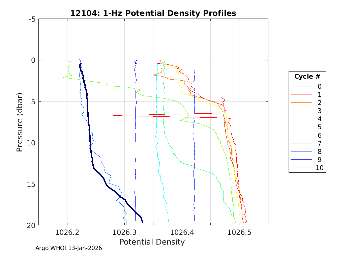
Task: Click the 'Argo WHOI 13-Jan-2026' footer text
Action: [x=68, y=248]
